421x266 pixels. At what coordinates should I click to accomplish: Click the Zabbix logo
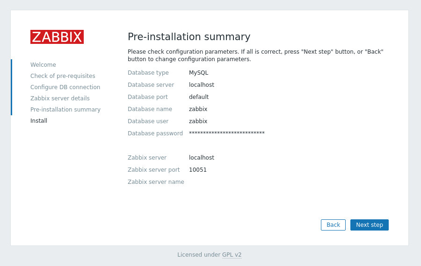pyautogui.click(x=57, y=37)
